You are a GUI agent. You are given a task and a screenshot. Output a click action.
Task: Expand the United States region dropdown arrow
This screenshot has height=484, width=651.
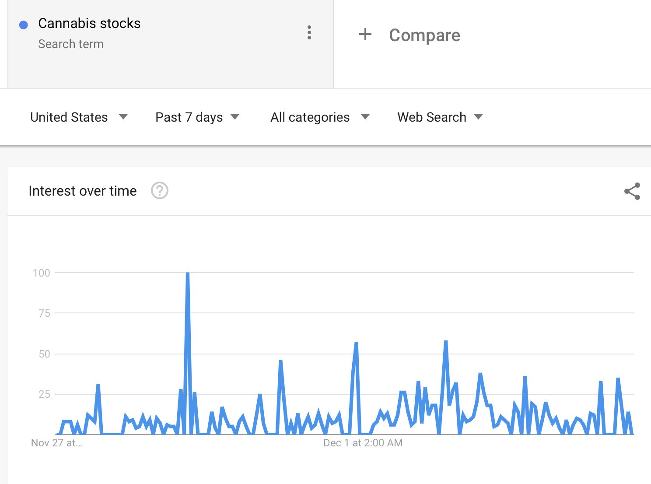coord(123,117)
